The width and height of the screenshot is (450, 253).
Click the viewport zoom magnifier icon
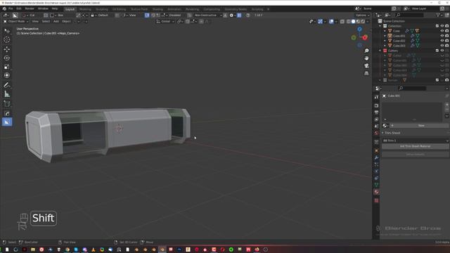[366, 51]
